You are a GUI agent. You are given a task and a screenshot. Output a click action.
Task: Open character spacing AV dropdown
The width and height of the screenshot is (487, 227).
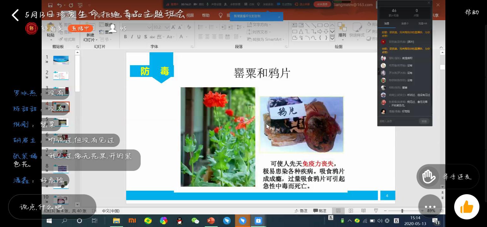tap(161, 37)
